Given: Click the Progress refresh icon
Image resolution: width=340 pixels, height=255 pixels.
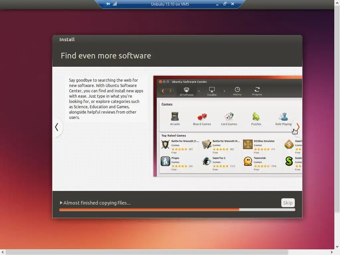Looking at the screenshot, I should coord(257,90).
